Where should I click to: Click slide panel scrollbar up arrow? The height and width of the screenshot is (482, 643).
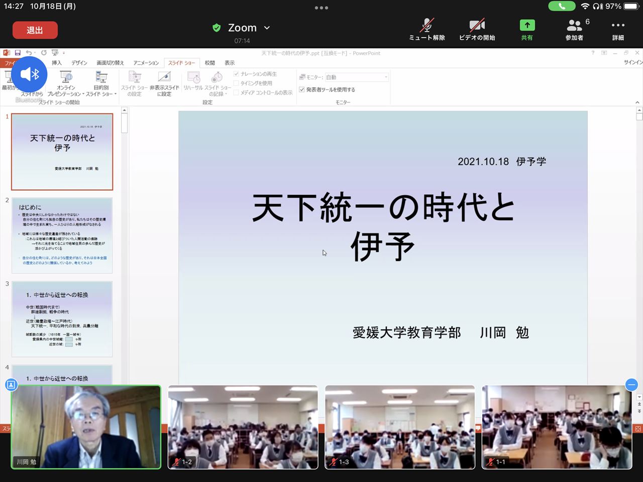click(x=124, y=110)
